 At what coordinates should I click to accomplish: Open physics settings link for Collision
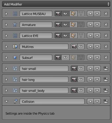106,101
